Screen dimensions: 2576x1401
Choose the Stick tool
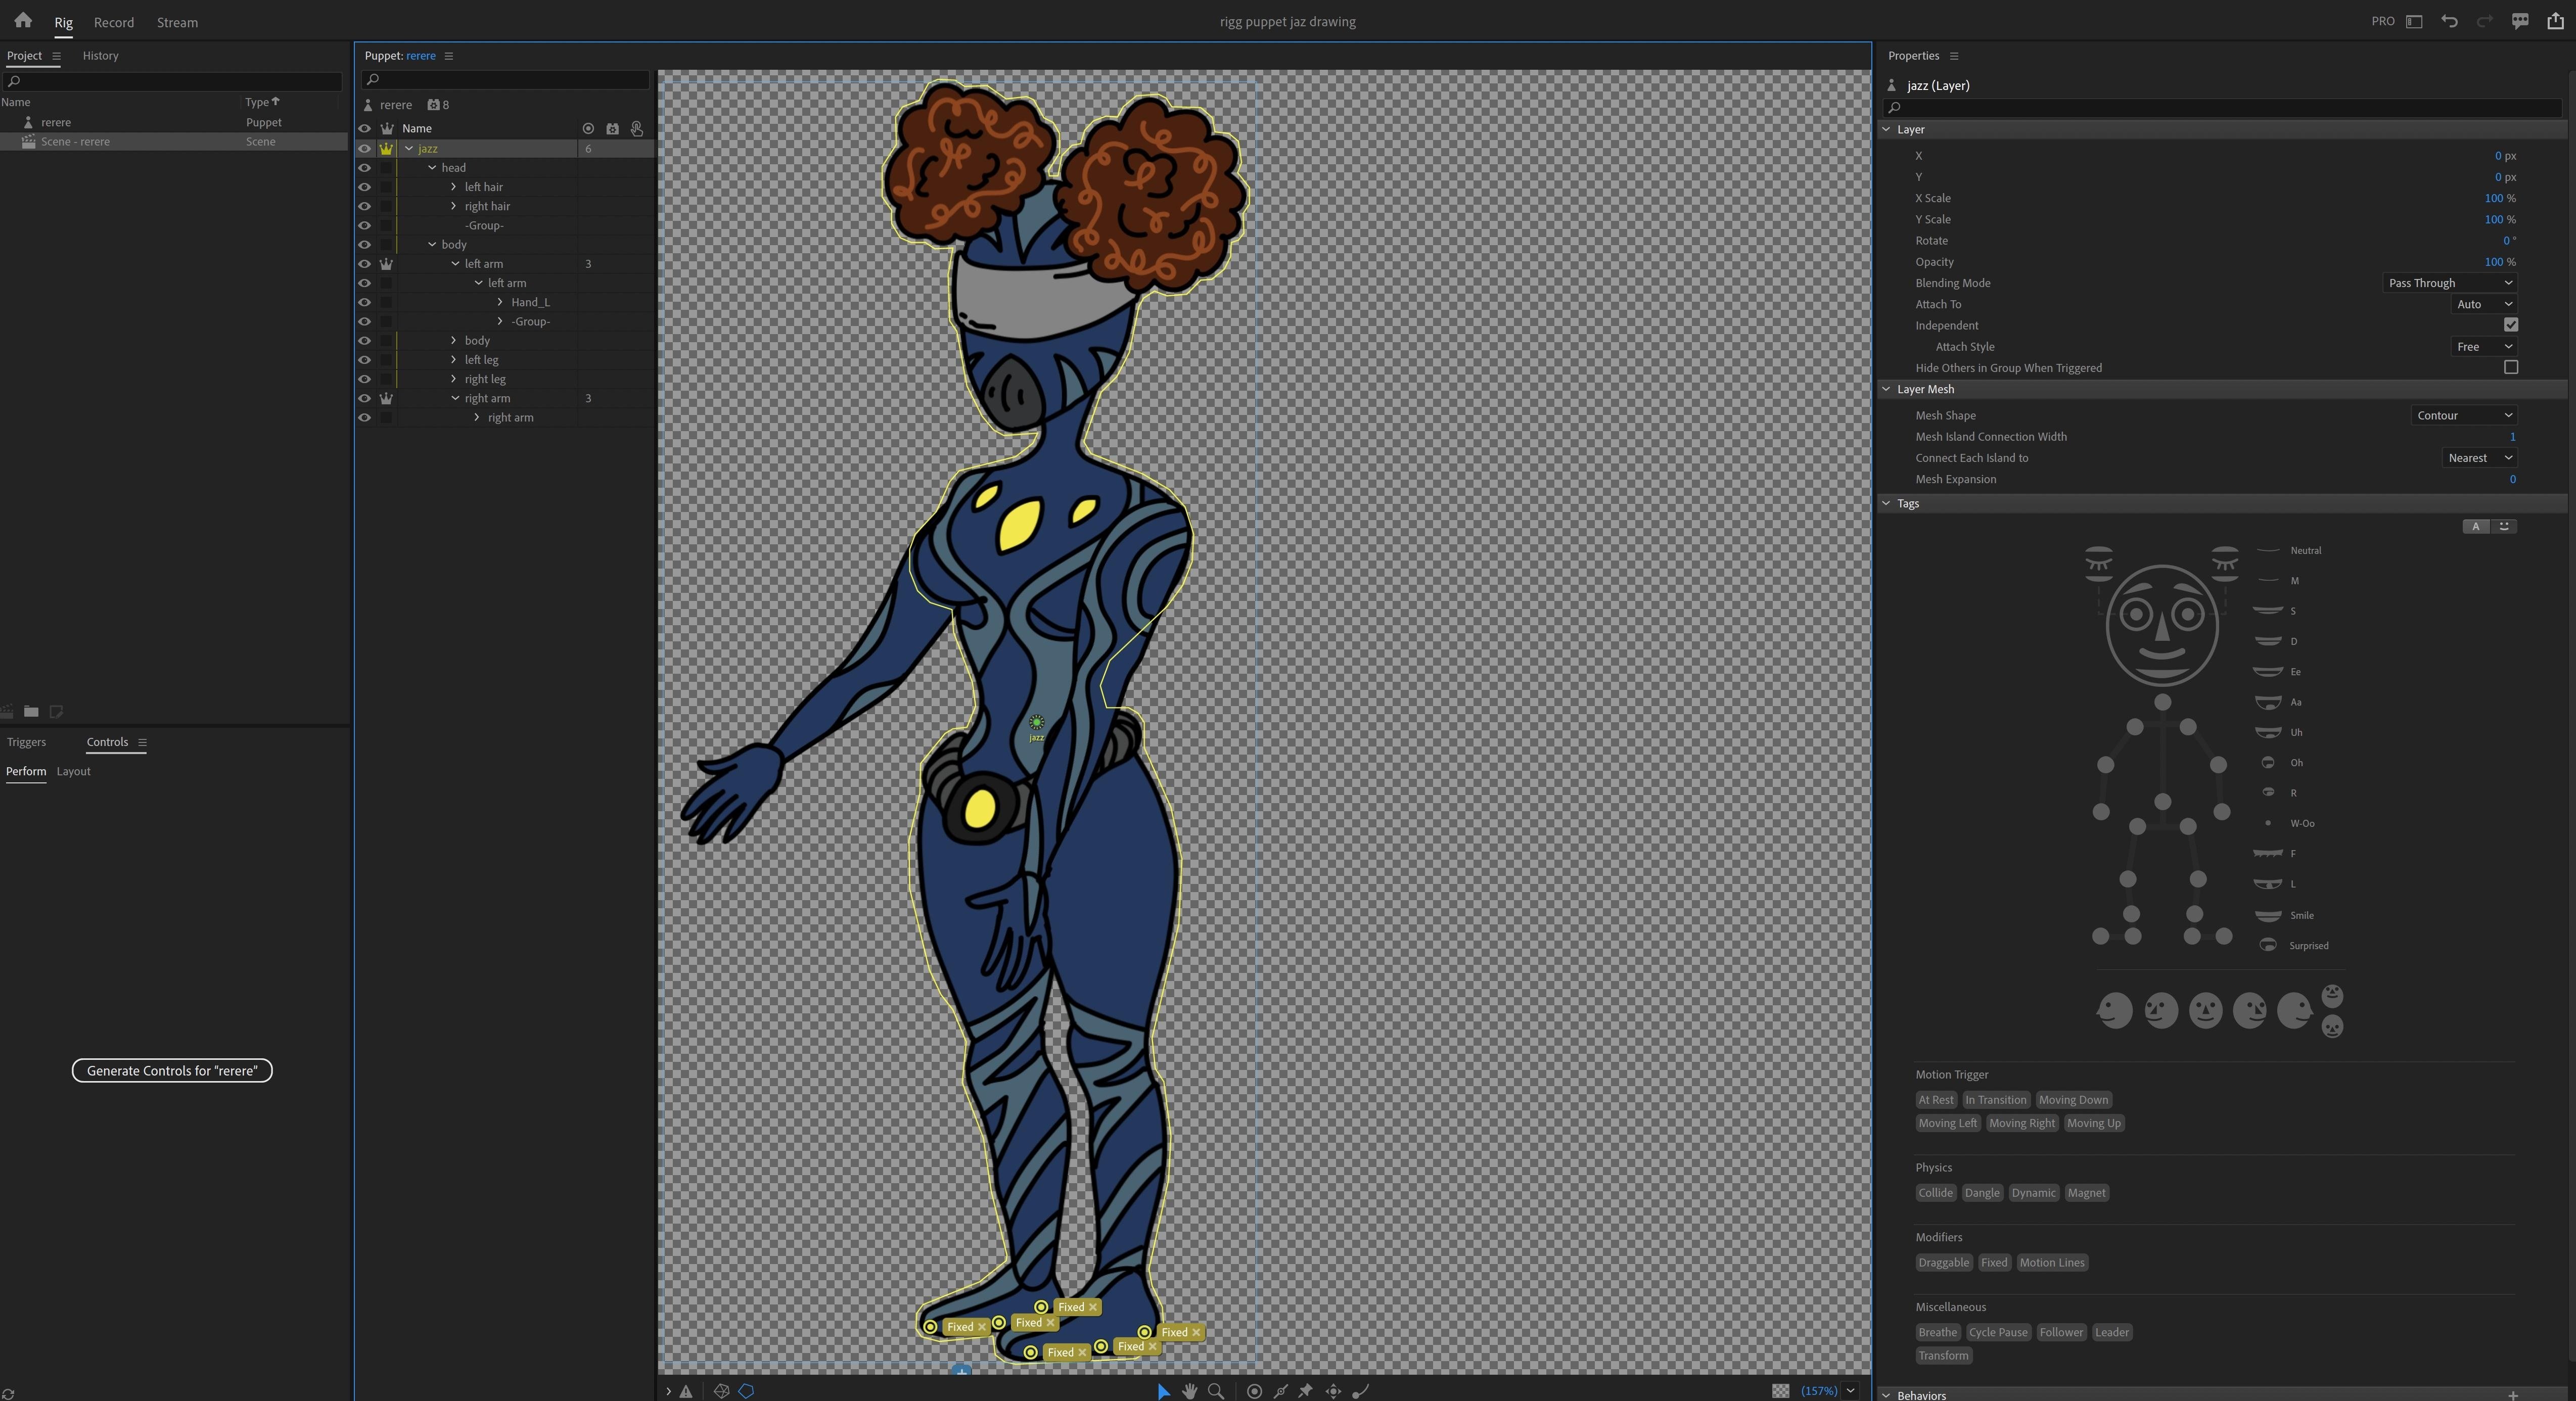[1280, 1391]
